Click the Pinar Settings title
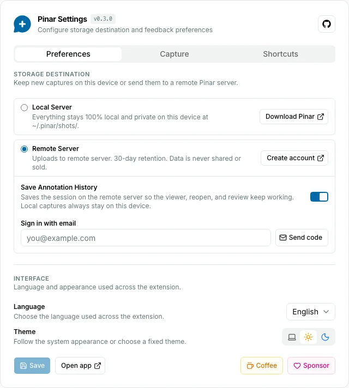 [62, 19]
